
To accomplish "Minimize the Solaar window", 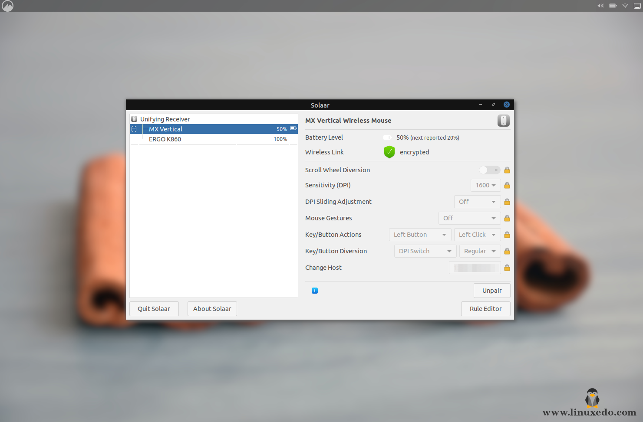I will click(x=481, y=105).
